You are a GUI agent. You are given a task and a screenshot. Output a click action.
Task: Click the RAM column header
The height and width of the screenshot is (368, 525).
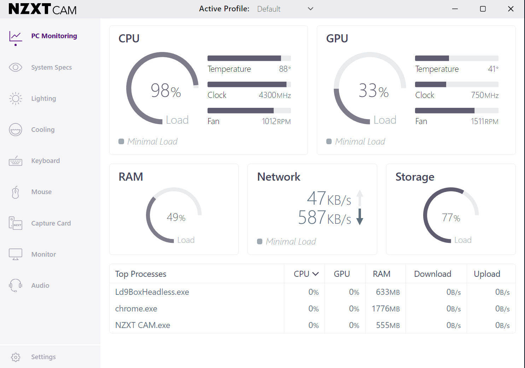point(381,274)
